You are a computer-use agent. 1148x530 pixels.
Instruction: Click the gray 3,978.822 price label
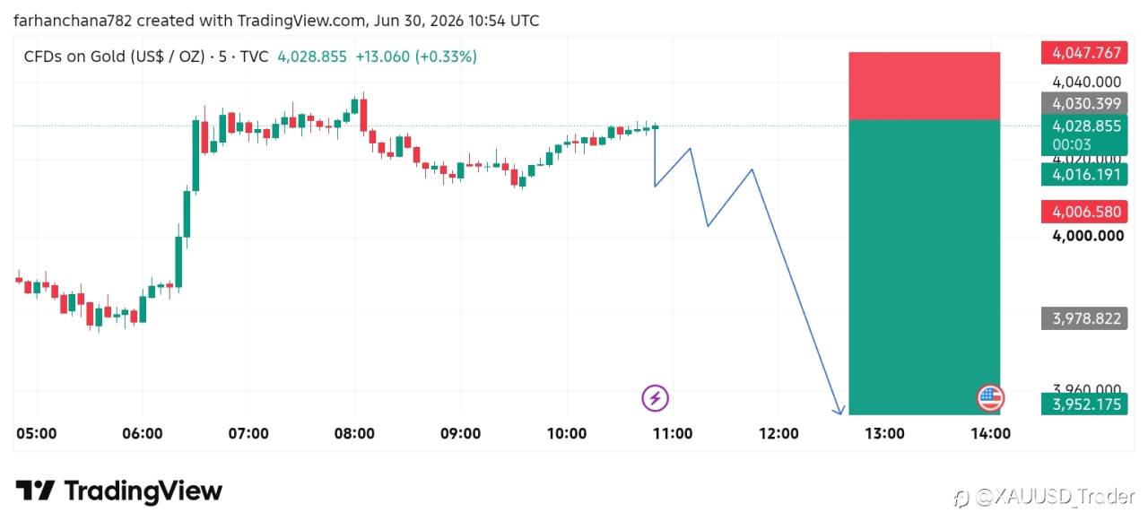click(x=1083, y=318)
